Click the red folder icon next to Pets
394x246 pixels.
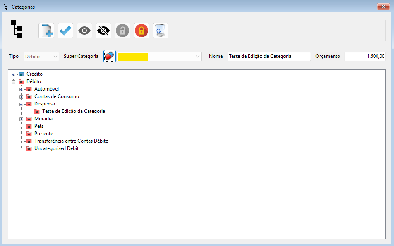tap(29, 126)
